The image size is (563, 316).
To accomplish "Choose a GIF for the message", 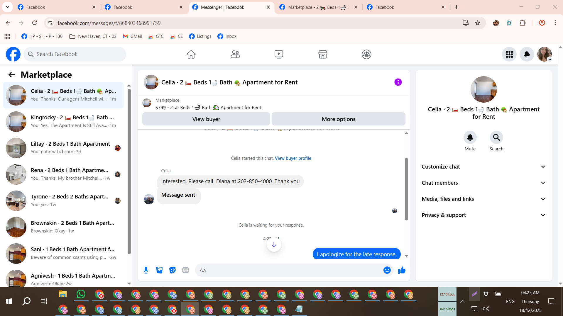I will point(185,270).
